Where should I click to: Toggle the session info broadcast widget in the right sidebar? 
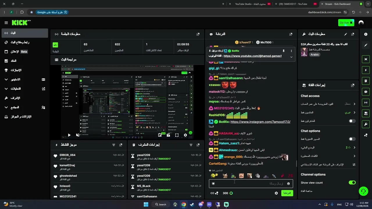(x=366, y=102)
